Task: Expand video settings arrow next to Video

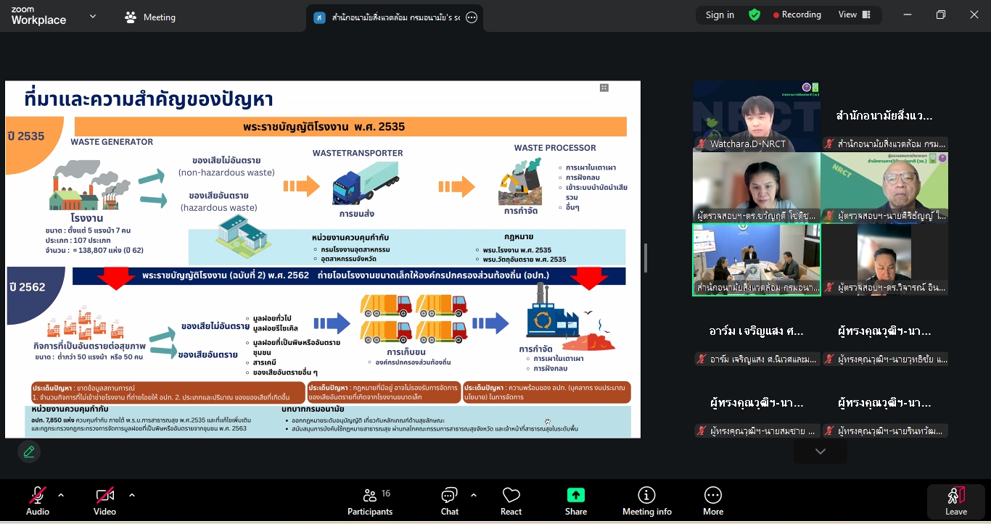Action: pyautogui.click(x=131, y=496)
